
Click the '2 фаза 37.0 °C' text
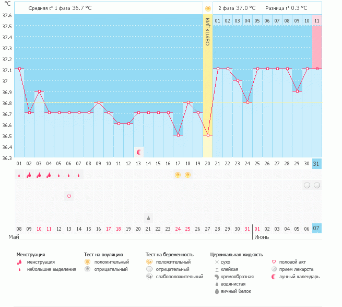(237, 8)
